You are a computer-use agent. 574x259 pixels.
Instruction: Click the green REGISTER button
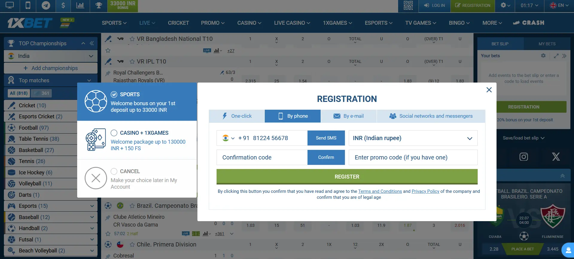347,177
